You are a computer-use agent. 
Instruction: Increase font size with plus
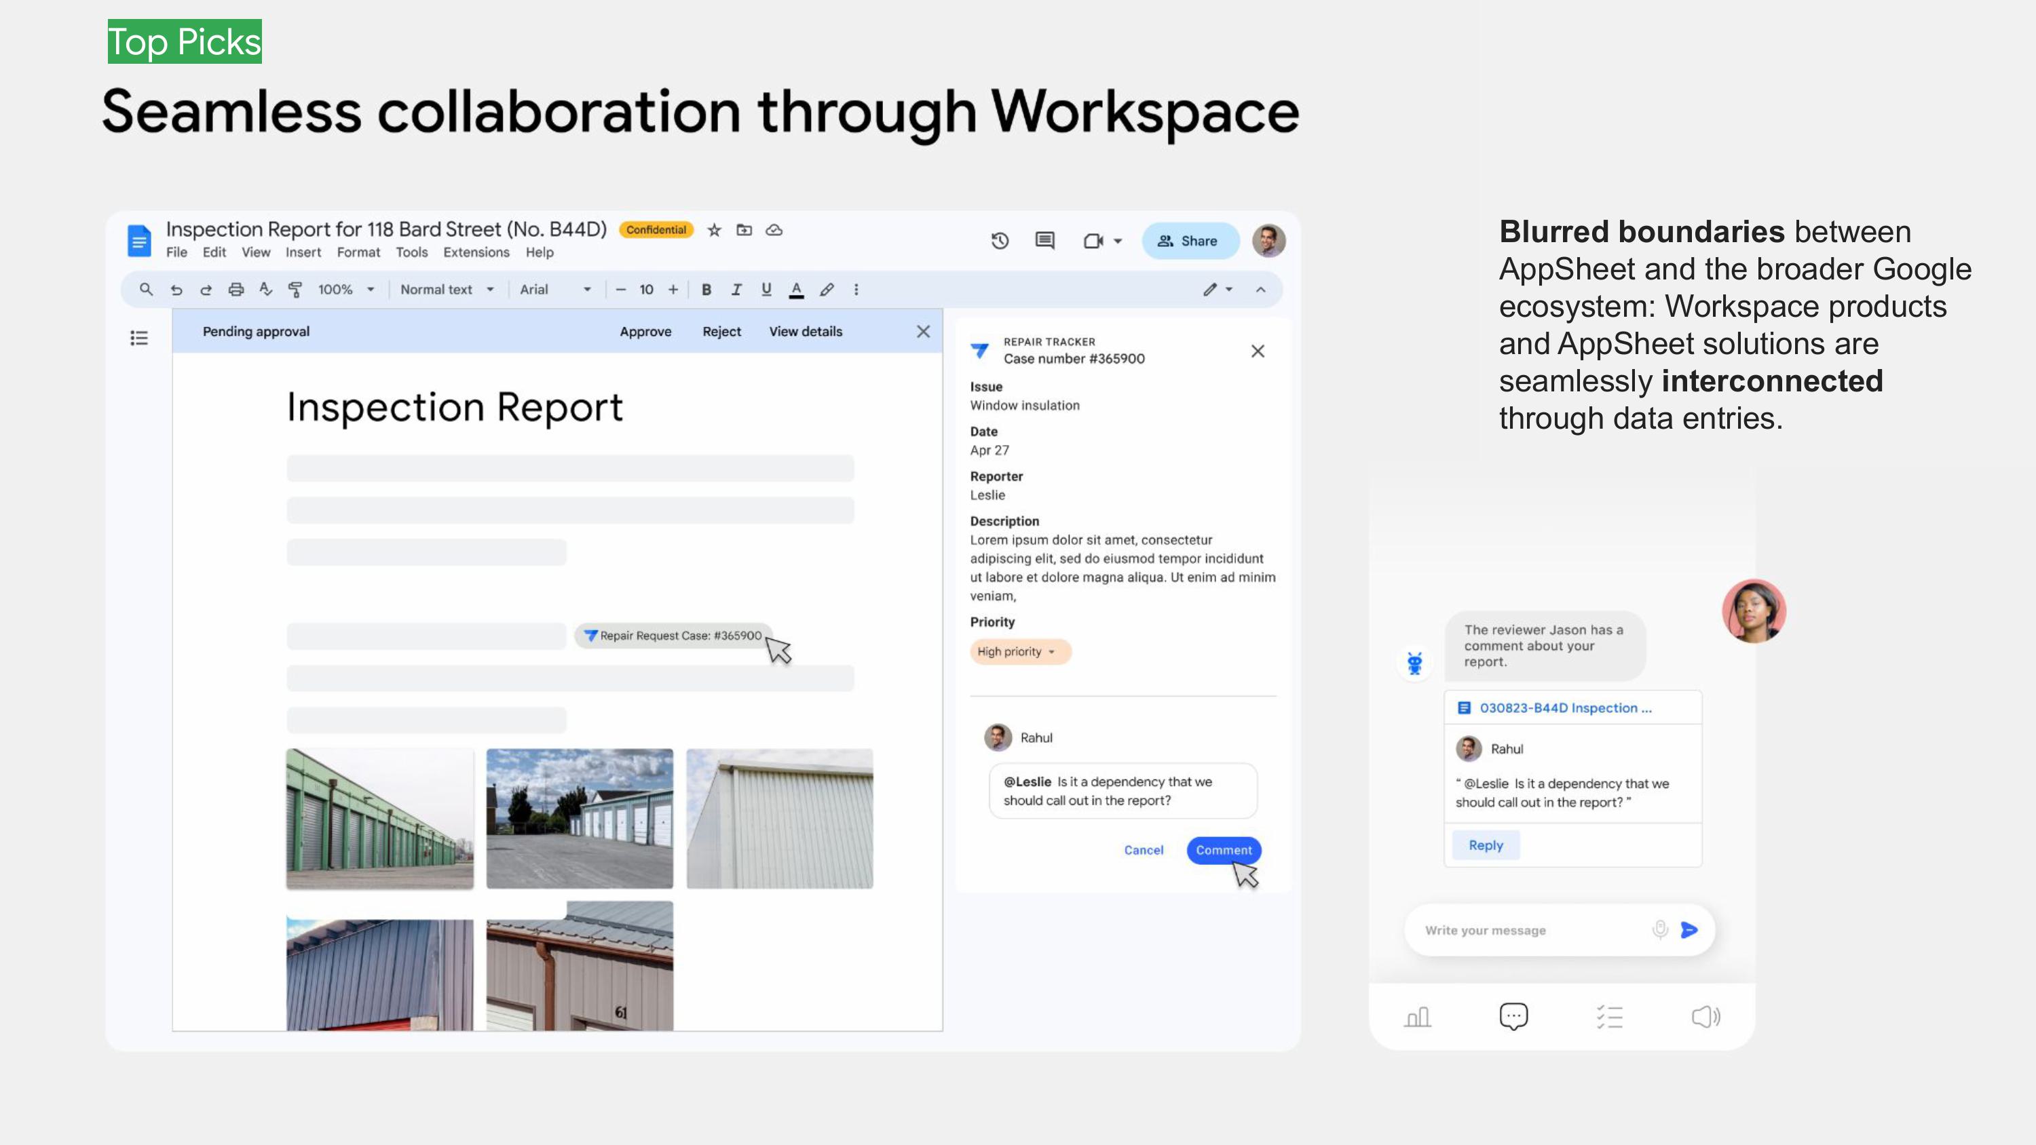pos(673,290)
